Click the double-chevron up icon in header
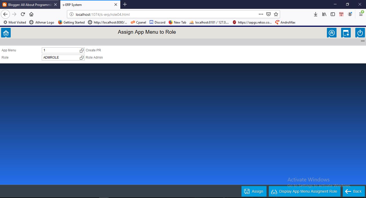The height and width of the screenshot is (198, 366). click(332, 33)
